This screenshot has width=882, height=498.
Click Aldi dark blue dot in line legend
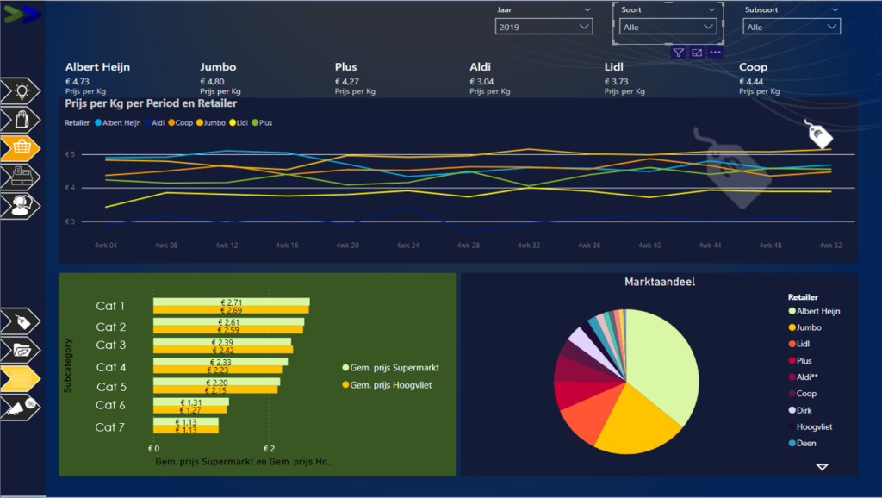pos(148,122)
